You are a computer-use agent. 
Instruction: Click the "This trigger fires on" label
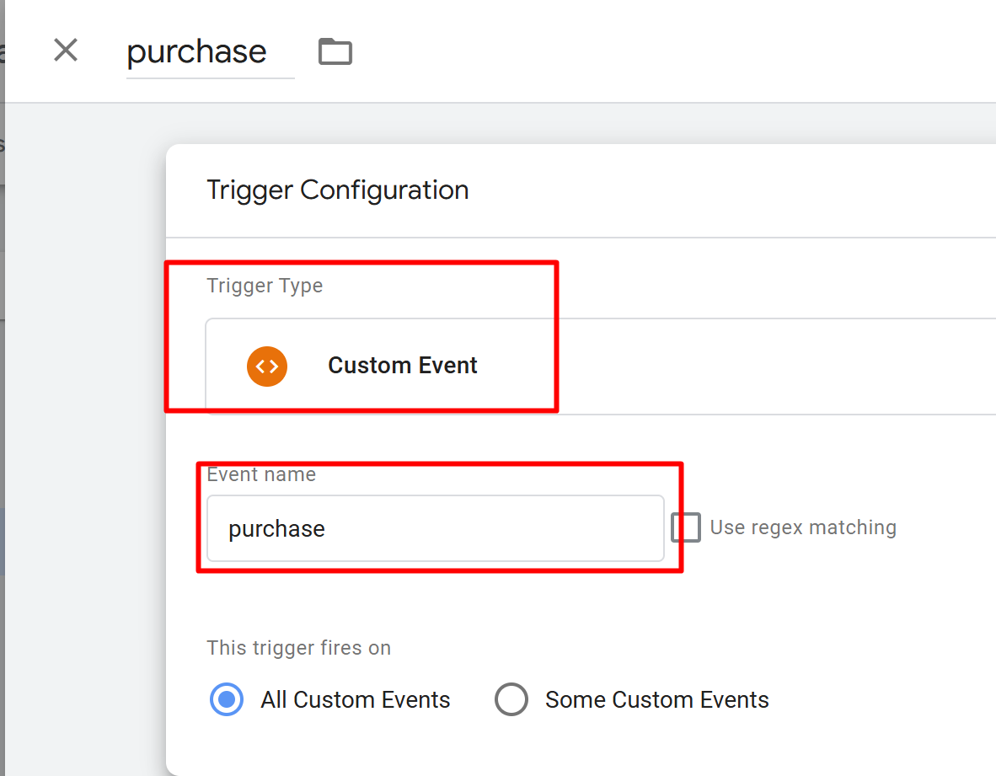tap(298, 648)
